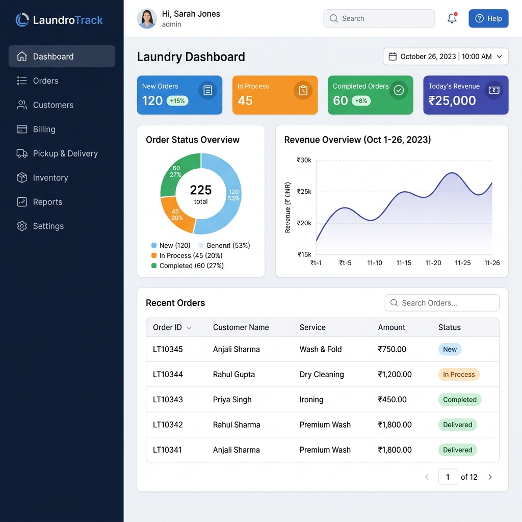Open the Settings menu item
The height and width of the screenshot is (522, 522).
(62, 226)
